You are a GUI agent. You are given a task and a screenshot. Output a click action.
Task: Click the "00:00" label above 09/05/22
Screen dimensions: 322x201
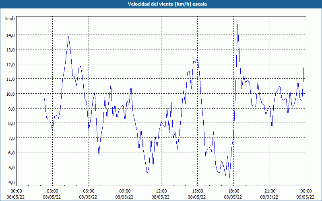306,191
